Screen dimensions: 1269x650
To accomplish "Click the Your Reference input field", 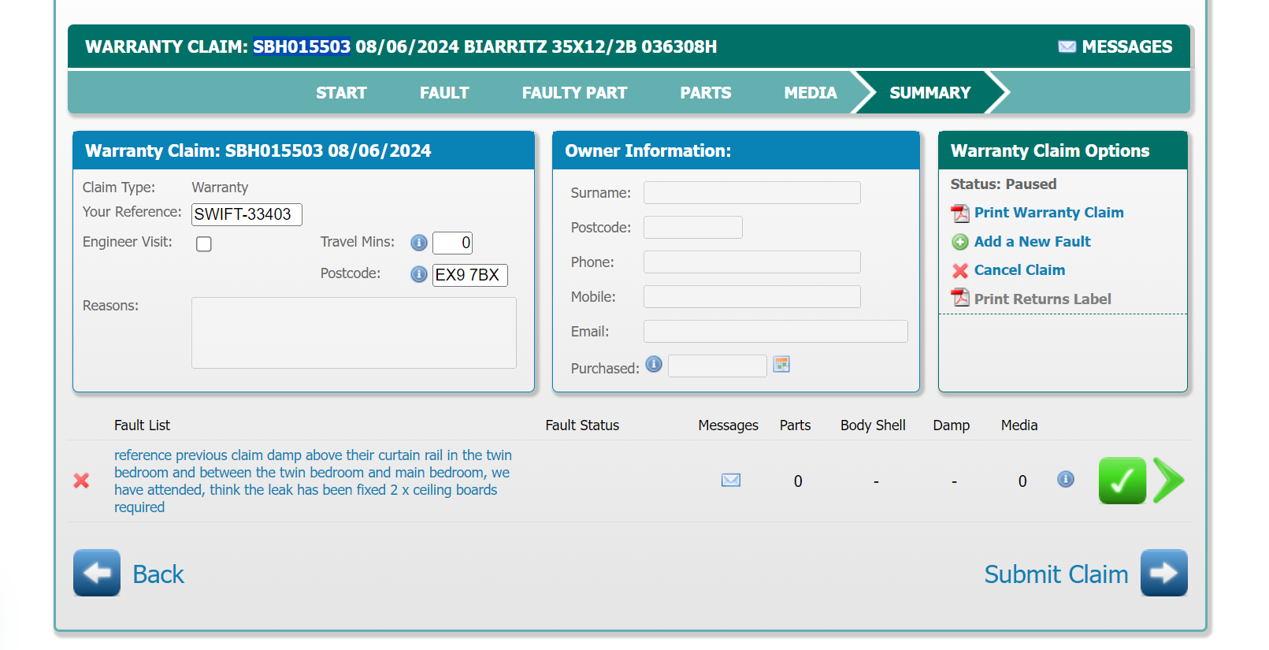I will tap(247, 214).
